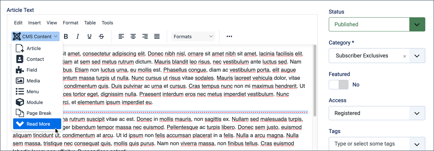Align text left

click(x=121, y=36)
